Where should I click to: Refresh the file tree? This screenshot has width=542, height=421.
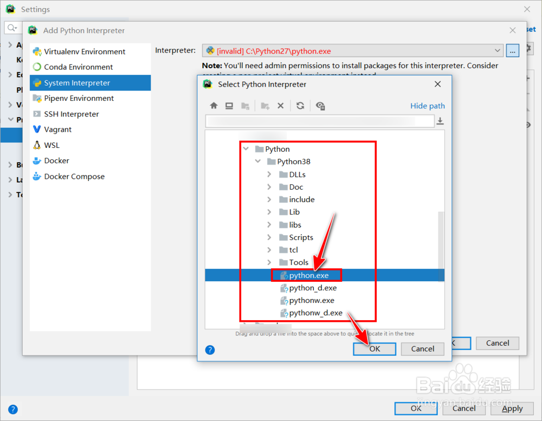(x=300, y=106)
